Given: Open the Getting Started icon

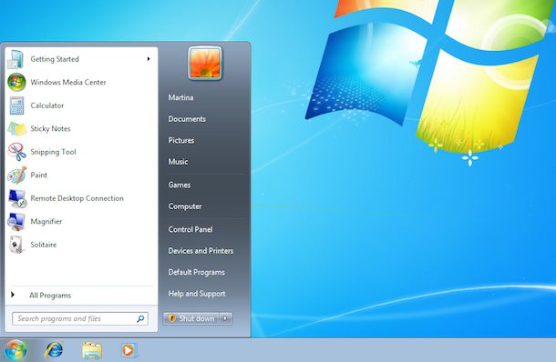Looking at the screenshot, I should 16,59.
